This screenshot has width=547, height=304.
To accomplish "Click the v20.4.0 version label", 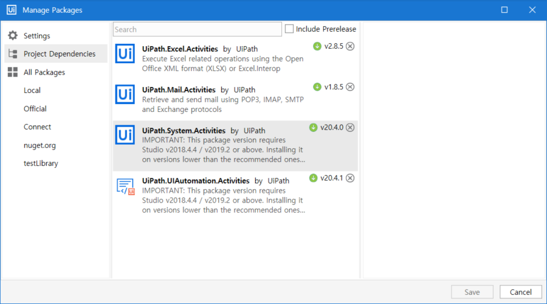I will point(332,128).
